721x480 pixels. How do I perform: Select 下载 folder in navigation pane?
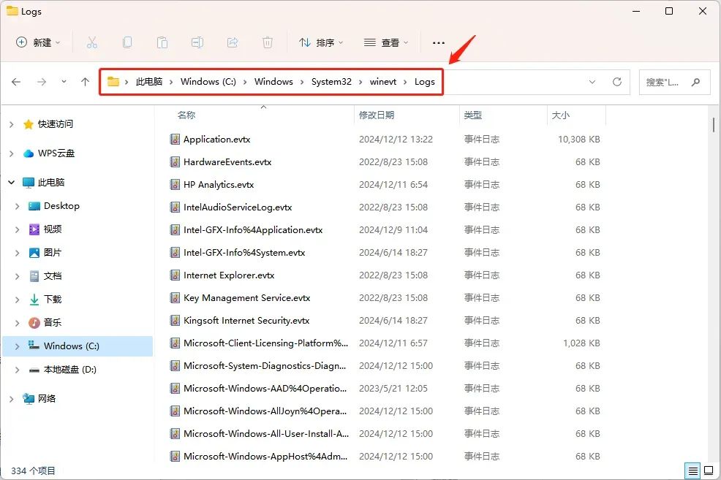tap(53, 300)
